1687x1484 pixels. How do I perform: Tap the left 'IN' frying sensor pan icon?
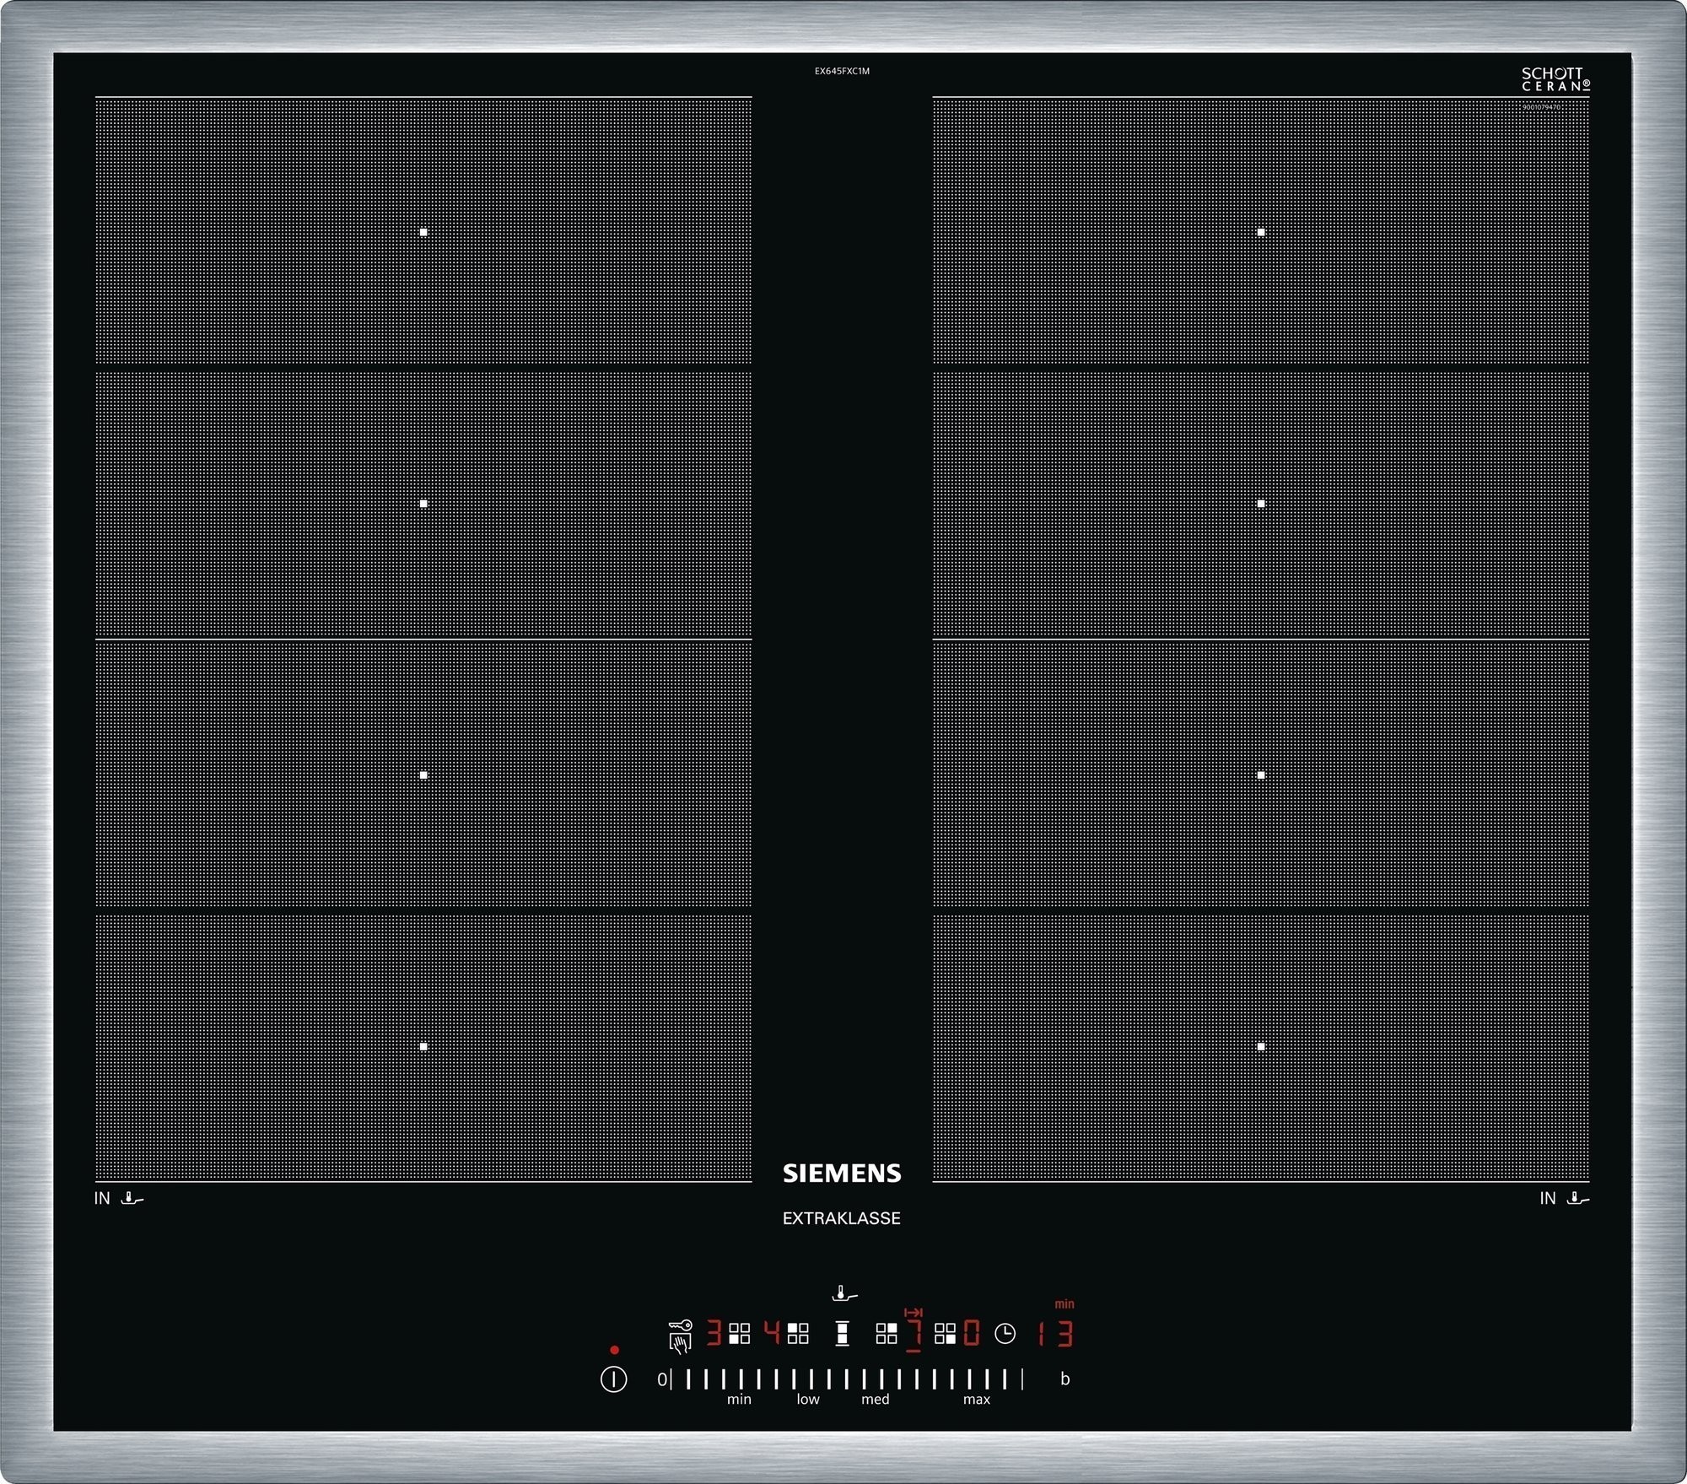132,1197
